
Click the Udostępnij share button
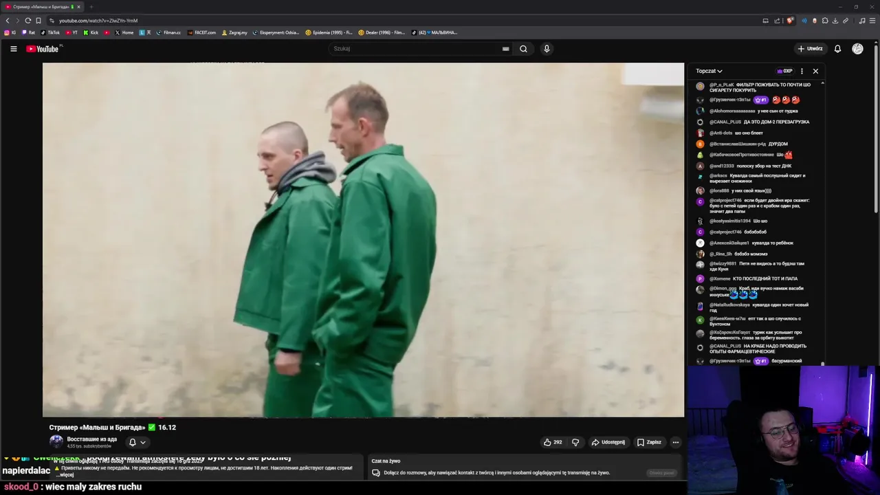[608, 442]
